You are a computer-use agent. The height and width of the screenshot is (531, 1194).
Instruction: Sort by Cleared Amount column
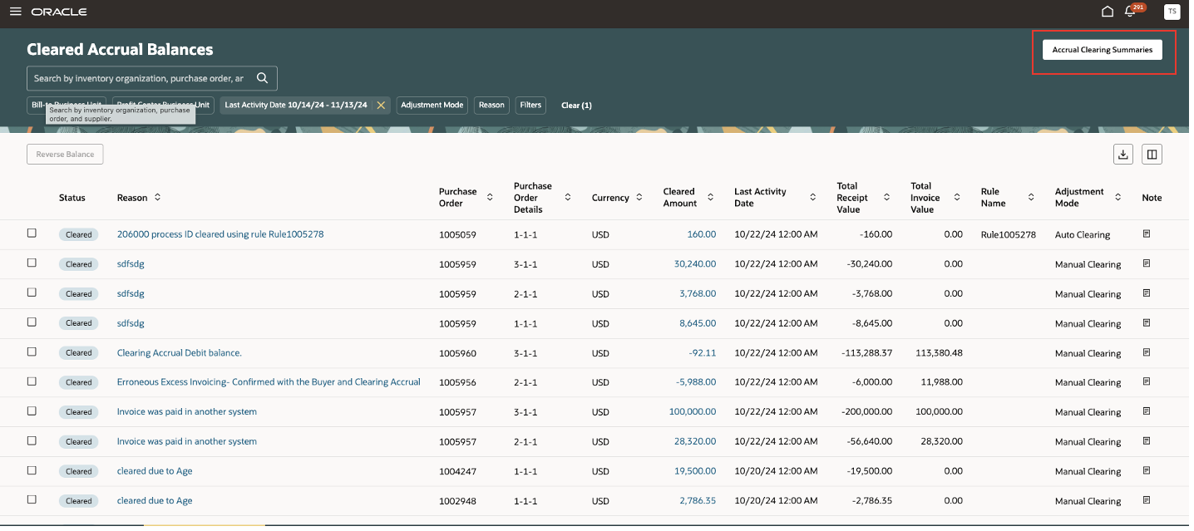711,198
